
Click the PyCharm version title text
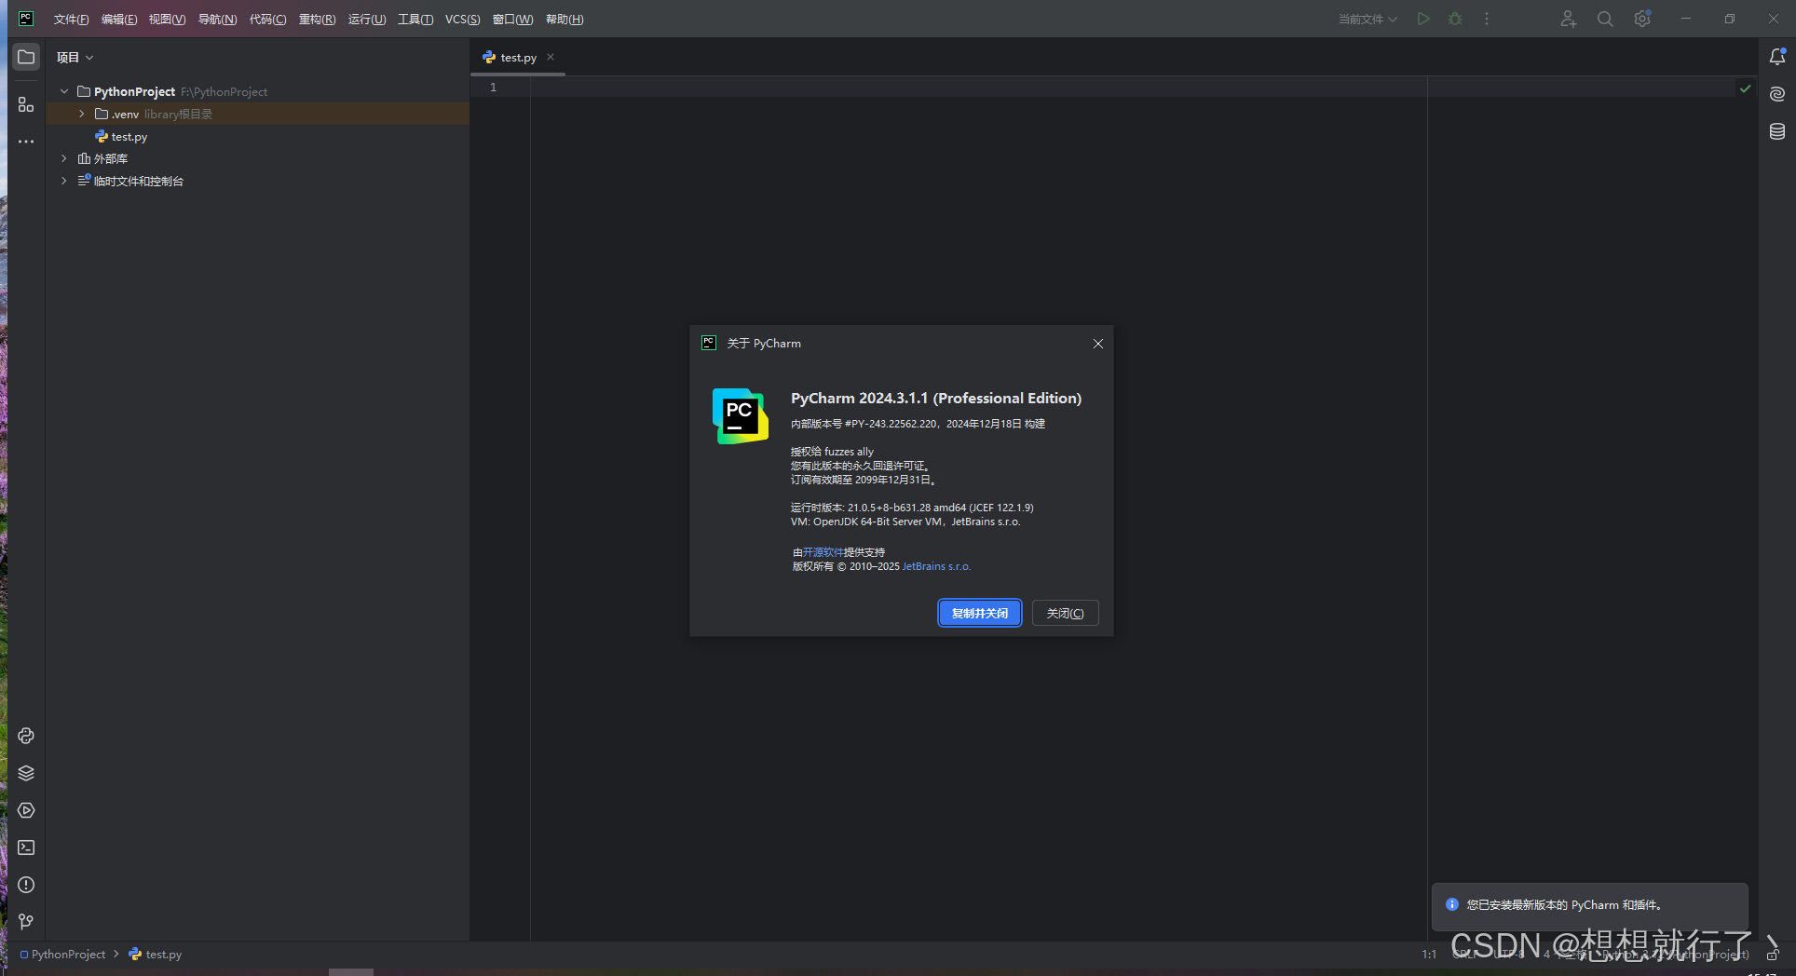point(936,398)
